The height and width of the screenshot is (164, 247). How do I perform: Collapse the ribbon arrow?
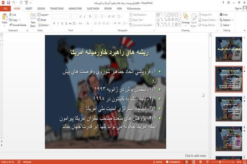click(244, 30)
